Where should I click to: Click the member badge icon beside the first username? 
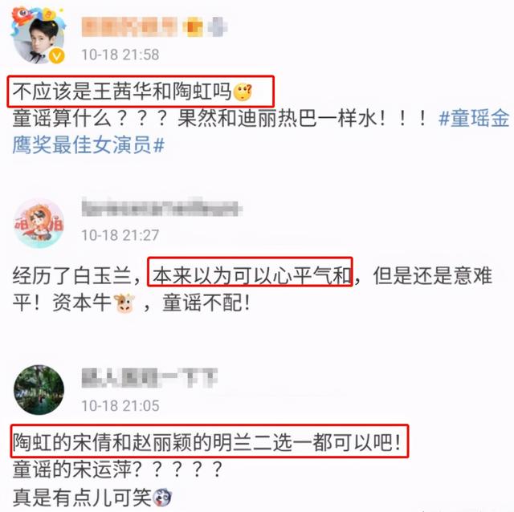[194, 27]
